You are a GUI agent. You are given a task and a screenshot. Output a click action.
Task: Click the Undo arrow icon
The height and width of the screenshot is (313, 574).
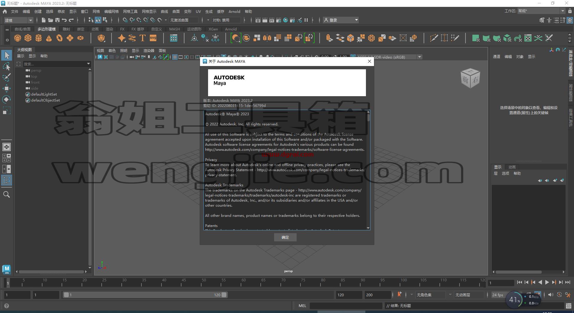point(64,20)
